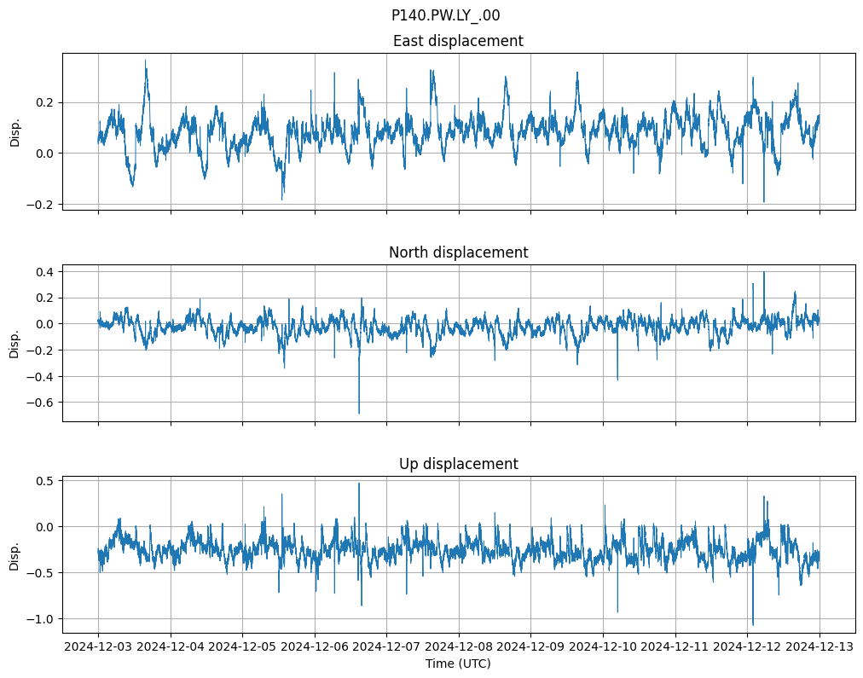The image size is (863, 678).
Task: Click the Up plot Disp. y-axis label
Action: click(14, 554)
